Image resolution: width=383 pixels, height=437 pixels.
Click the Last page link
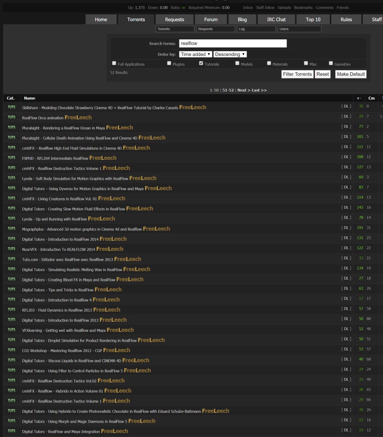pyautogui.click(x=259, y=90)
